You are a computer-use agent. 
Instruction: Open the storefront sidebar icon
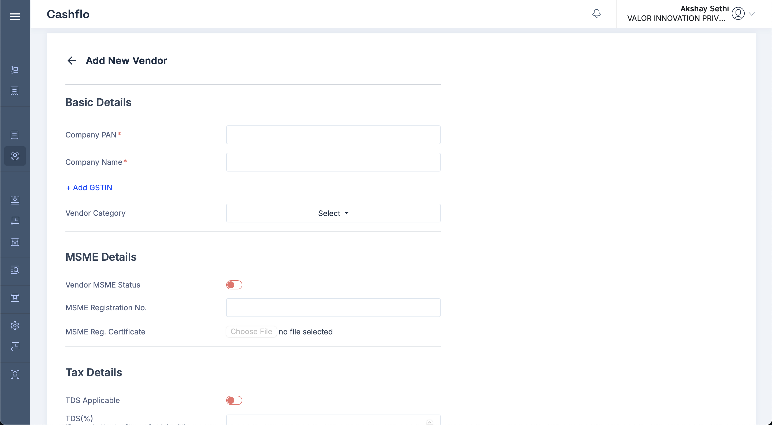tap(15, 298)
